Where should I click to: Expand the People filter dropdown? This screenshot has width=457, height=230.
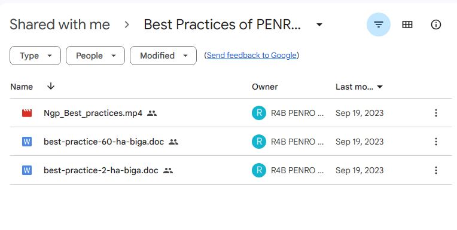click(x=95, y=56)
